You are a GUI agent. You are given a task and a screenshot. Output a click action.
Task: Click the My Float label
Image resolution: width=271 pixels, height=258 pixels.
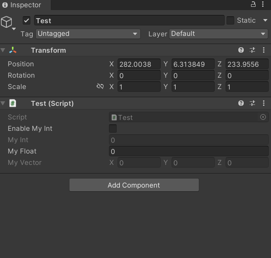pos(22,151)
